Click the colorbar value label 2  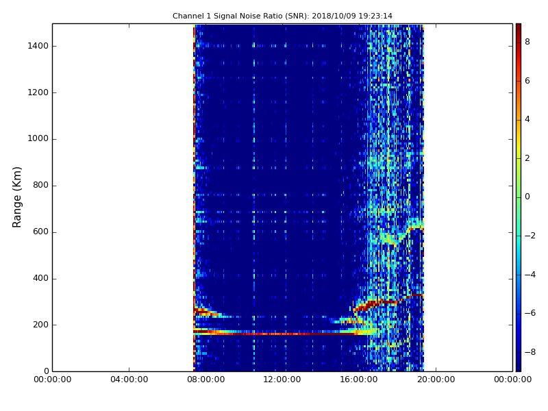tap(527, 158)
